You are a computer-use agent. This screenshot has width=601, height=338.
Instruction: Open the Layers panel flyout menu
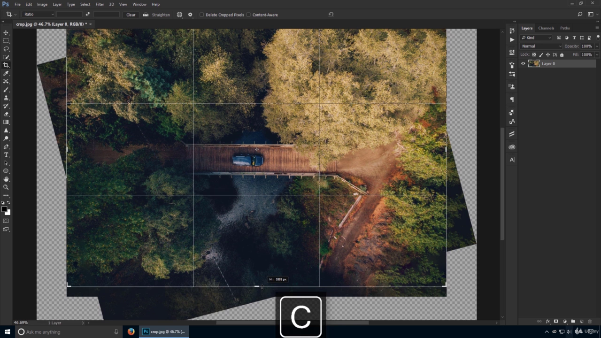coord(597,28)
